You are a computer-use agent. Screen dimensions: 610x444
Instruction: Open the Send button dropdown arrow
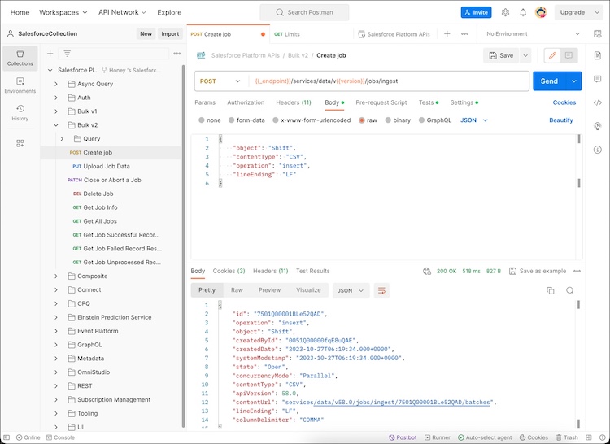pyautogui.click(x=574, y=81)
